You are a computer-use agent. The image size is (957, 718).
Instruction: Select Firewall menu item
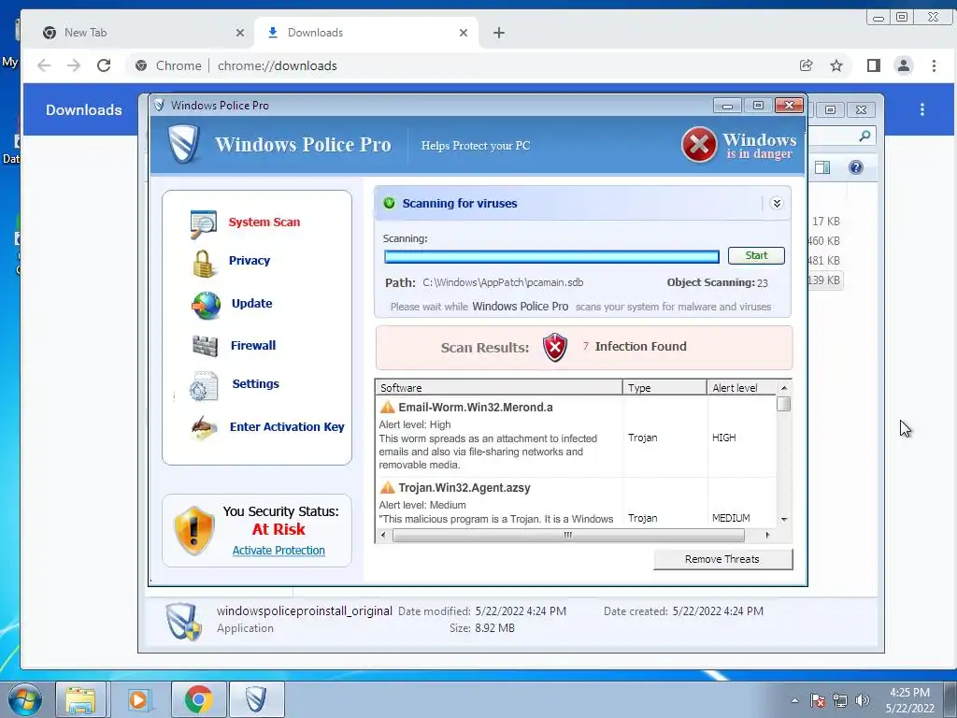tap(253, 346)
